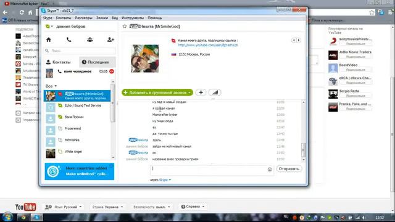Select Echo / Sound Test Service contact

pos(77,107)
